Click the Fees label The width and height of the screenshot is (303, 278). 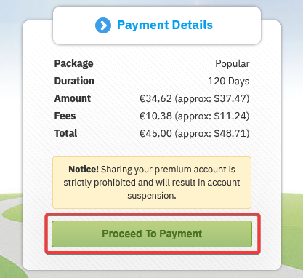tap(65, 116)
